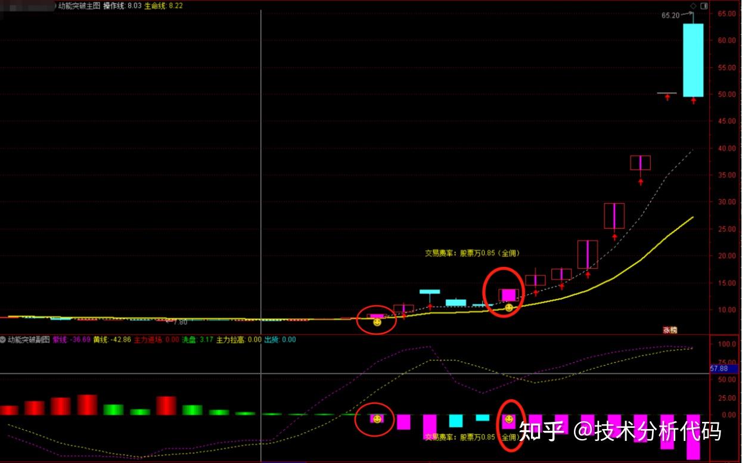Toggle the side panel icon beside the diamond
742x463 pixels.
pyautogui.click(x=704, y=6)
